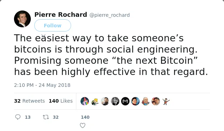Open the tweet timestamp 2:10 PM - 24 May 2018
Viewport: 224px width, 131px height.
point(42,85)
